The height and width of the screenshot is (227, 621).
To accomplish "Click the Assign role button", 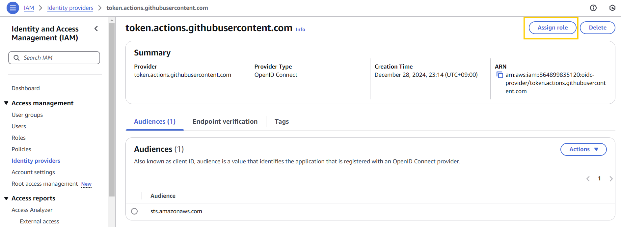I will (552, 28).
